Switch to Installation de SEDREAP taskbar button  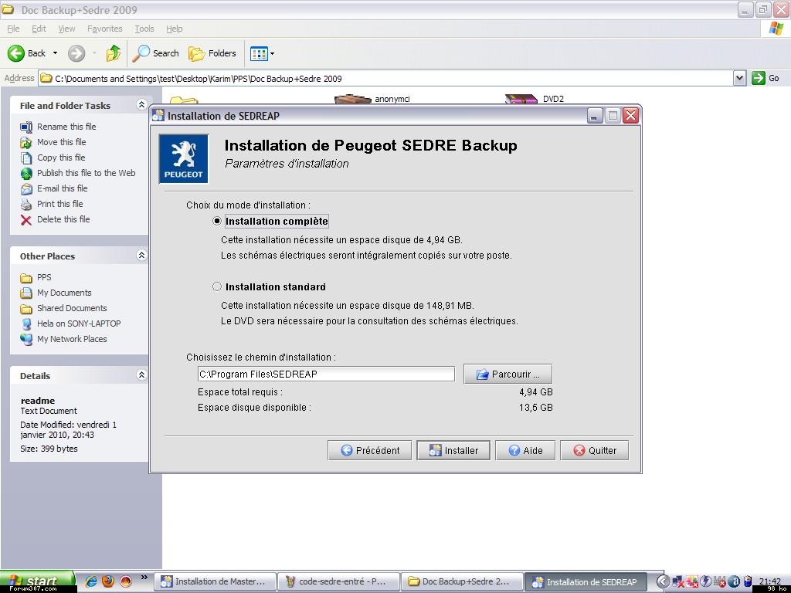pyautogui.click(x=586, y=581)
